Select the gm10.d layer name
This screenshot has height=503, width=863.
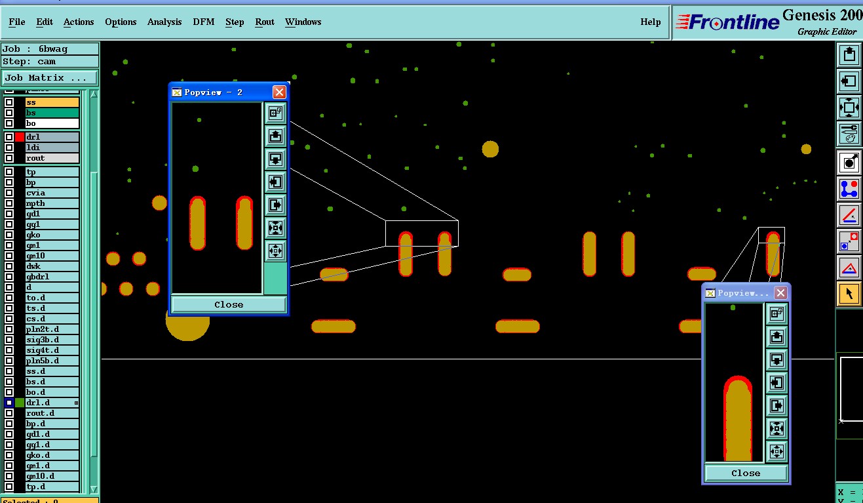pos(52,476)
